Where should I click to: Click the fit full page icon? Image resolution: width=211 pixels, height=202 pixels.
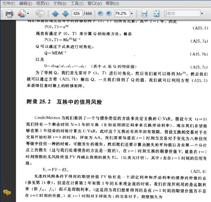tap(156, 13)
